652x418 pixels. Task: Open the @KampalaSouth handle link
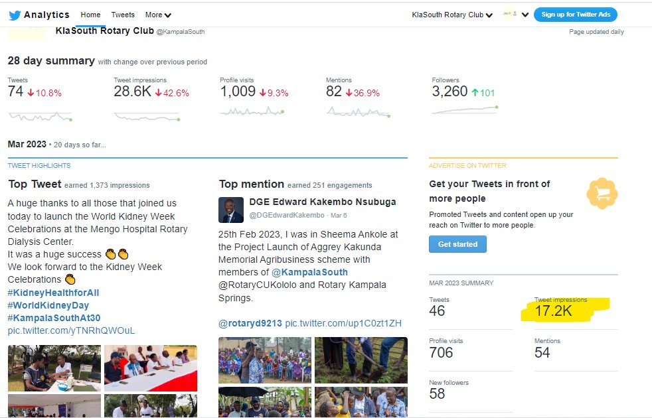[x=181, y=32]
